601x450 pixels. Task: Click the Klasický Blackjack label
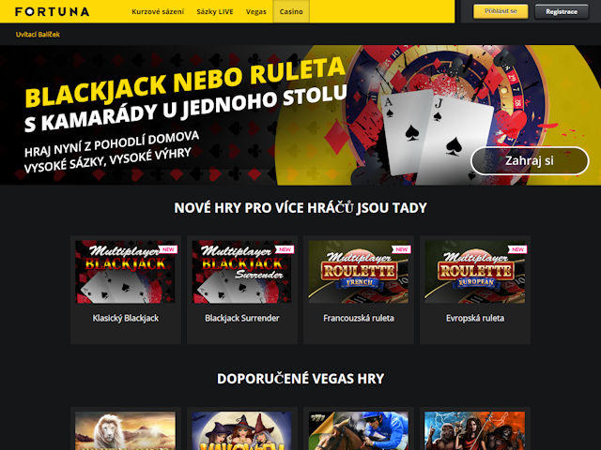click(126, 318)
